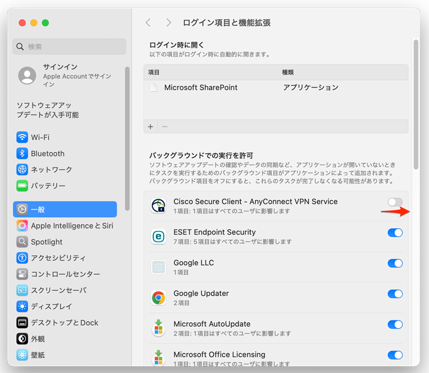The width and height of the screenshot is (429, 373).
Task: Select Microsoft SharePoint in login items list
Action: 200,88
